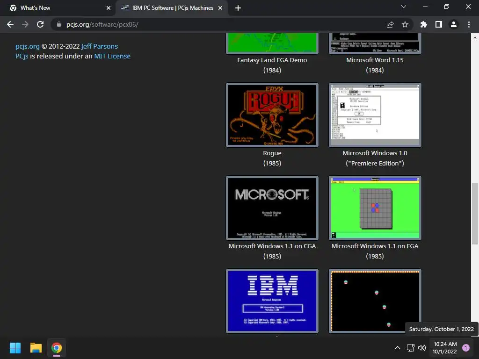Open File Explorer from the taskbar

(x=36, y=348)
